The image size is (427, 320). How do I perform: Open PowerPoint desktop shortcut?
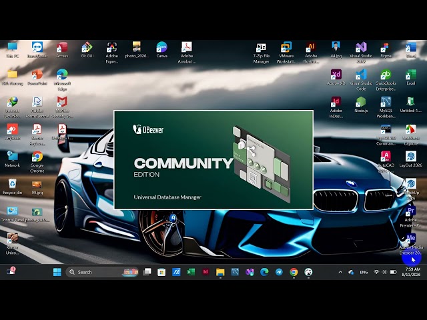click(37, 77)
